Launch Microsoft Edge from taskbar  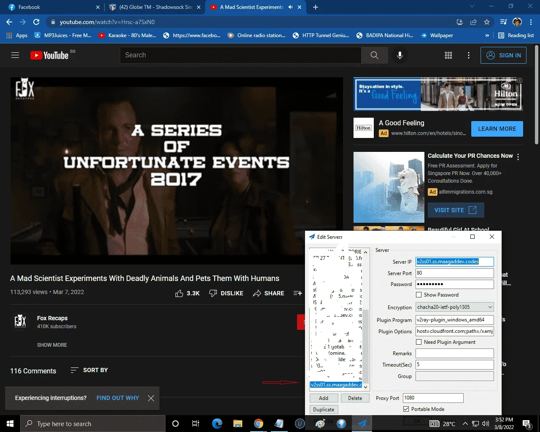click(217, 424)
